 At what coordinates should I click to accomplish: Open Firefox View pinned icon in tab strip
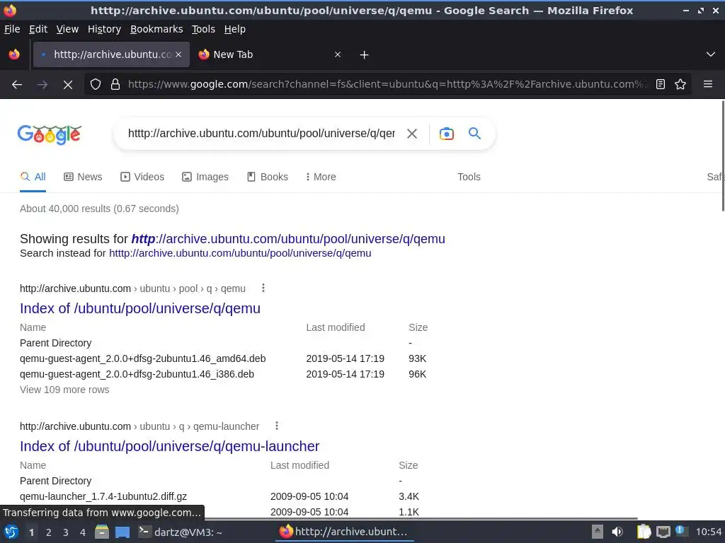coord(14,54)
